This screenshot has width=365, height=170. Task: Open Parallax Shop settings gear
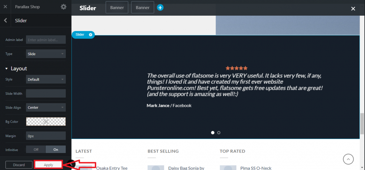click(63, 7)
